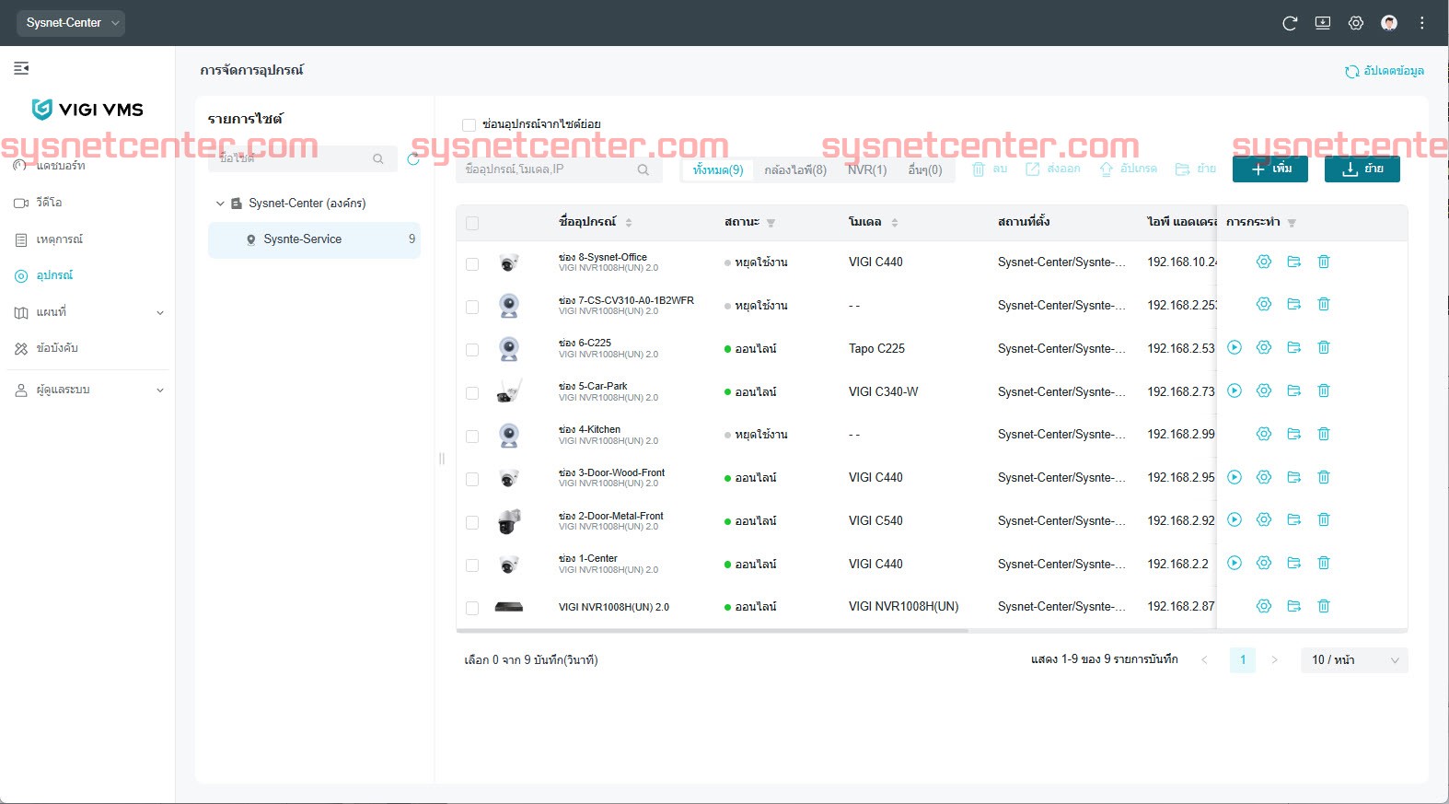The height and width of the screenshot is (804, 1449).
Task: Collapse the sidebar with the menu icon
Action: (x=21, y=68)
